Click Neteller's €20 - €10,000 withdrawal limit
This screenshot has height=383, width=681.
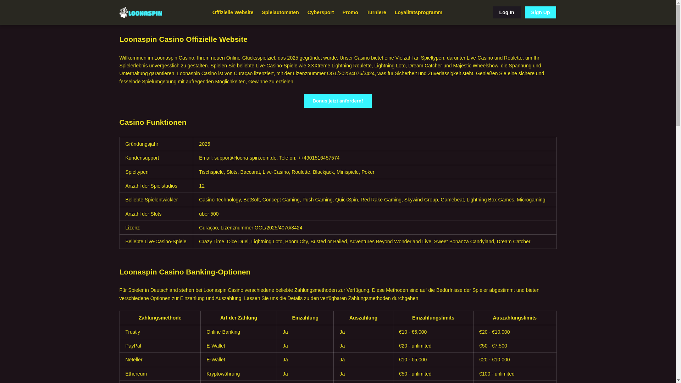point(514,360)
